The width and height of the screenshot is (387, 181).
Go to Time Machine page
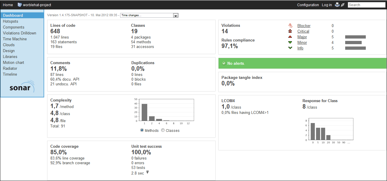pyautogui.click(x=15, y=39)
